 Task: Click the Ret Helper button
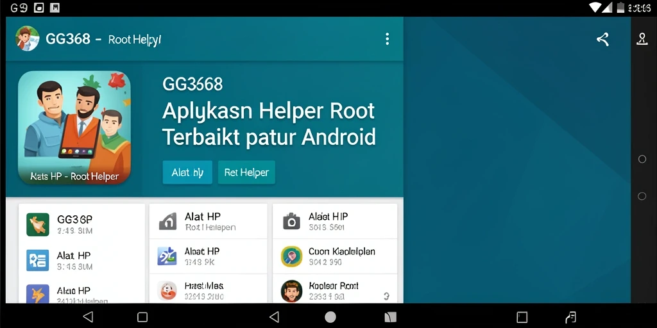pyautogui.click(x=246, y=172)
